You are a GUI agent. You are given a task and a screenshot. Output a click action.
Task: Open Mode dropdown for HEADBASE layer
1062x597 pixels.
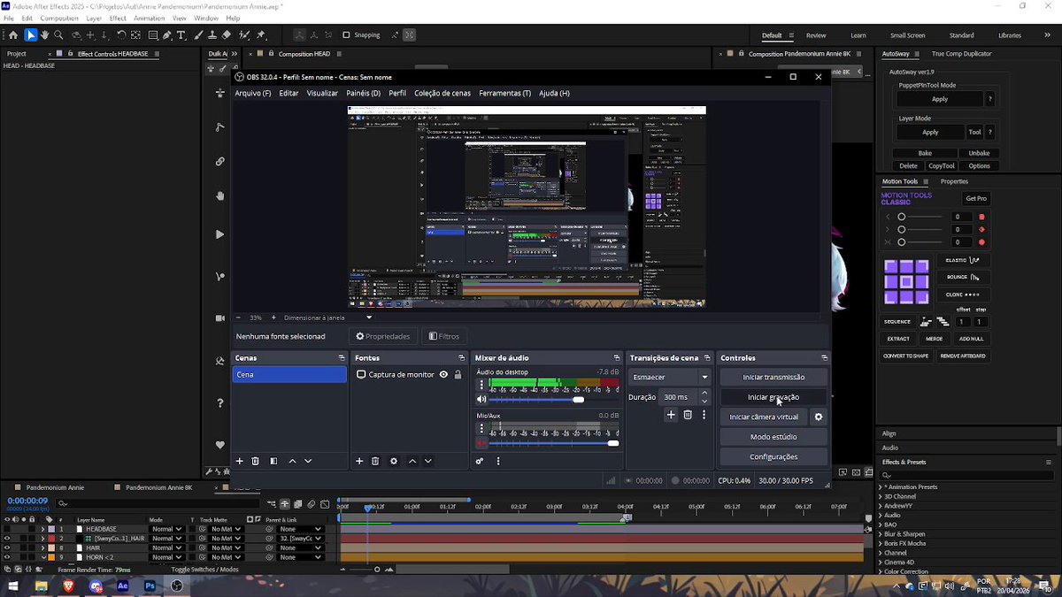[166, 529]
